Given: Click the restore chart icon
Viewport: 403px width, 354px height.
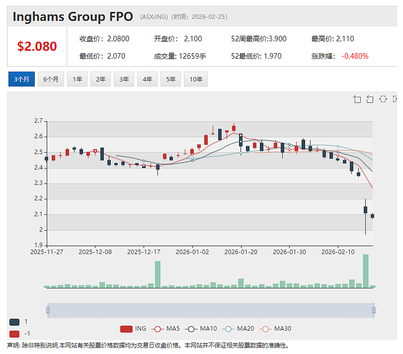Looking at the screenshot, I should coord(383,99).
